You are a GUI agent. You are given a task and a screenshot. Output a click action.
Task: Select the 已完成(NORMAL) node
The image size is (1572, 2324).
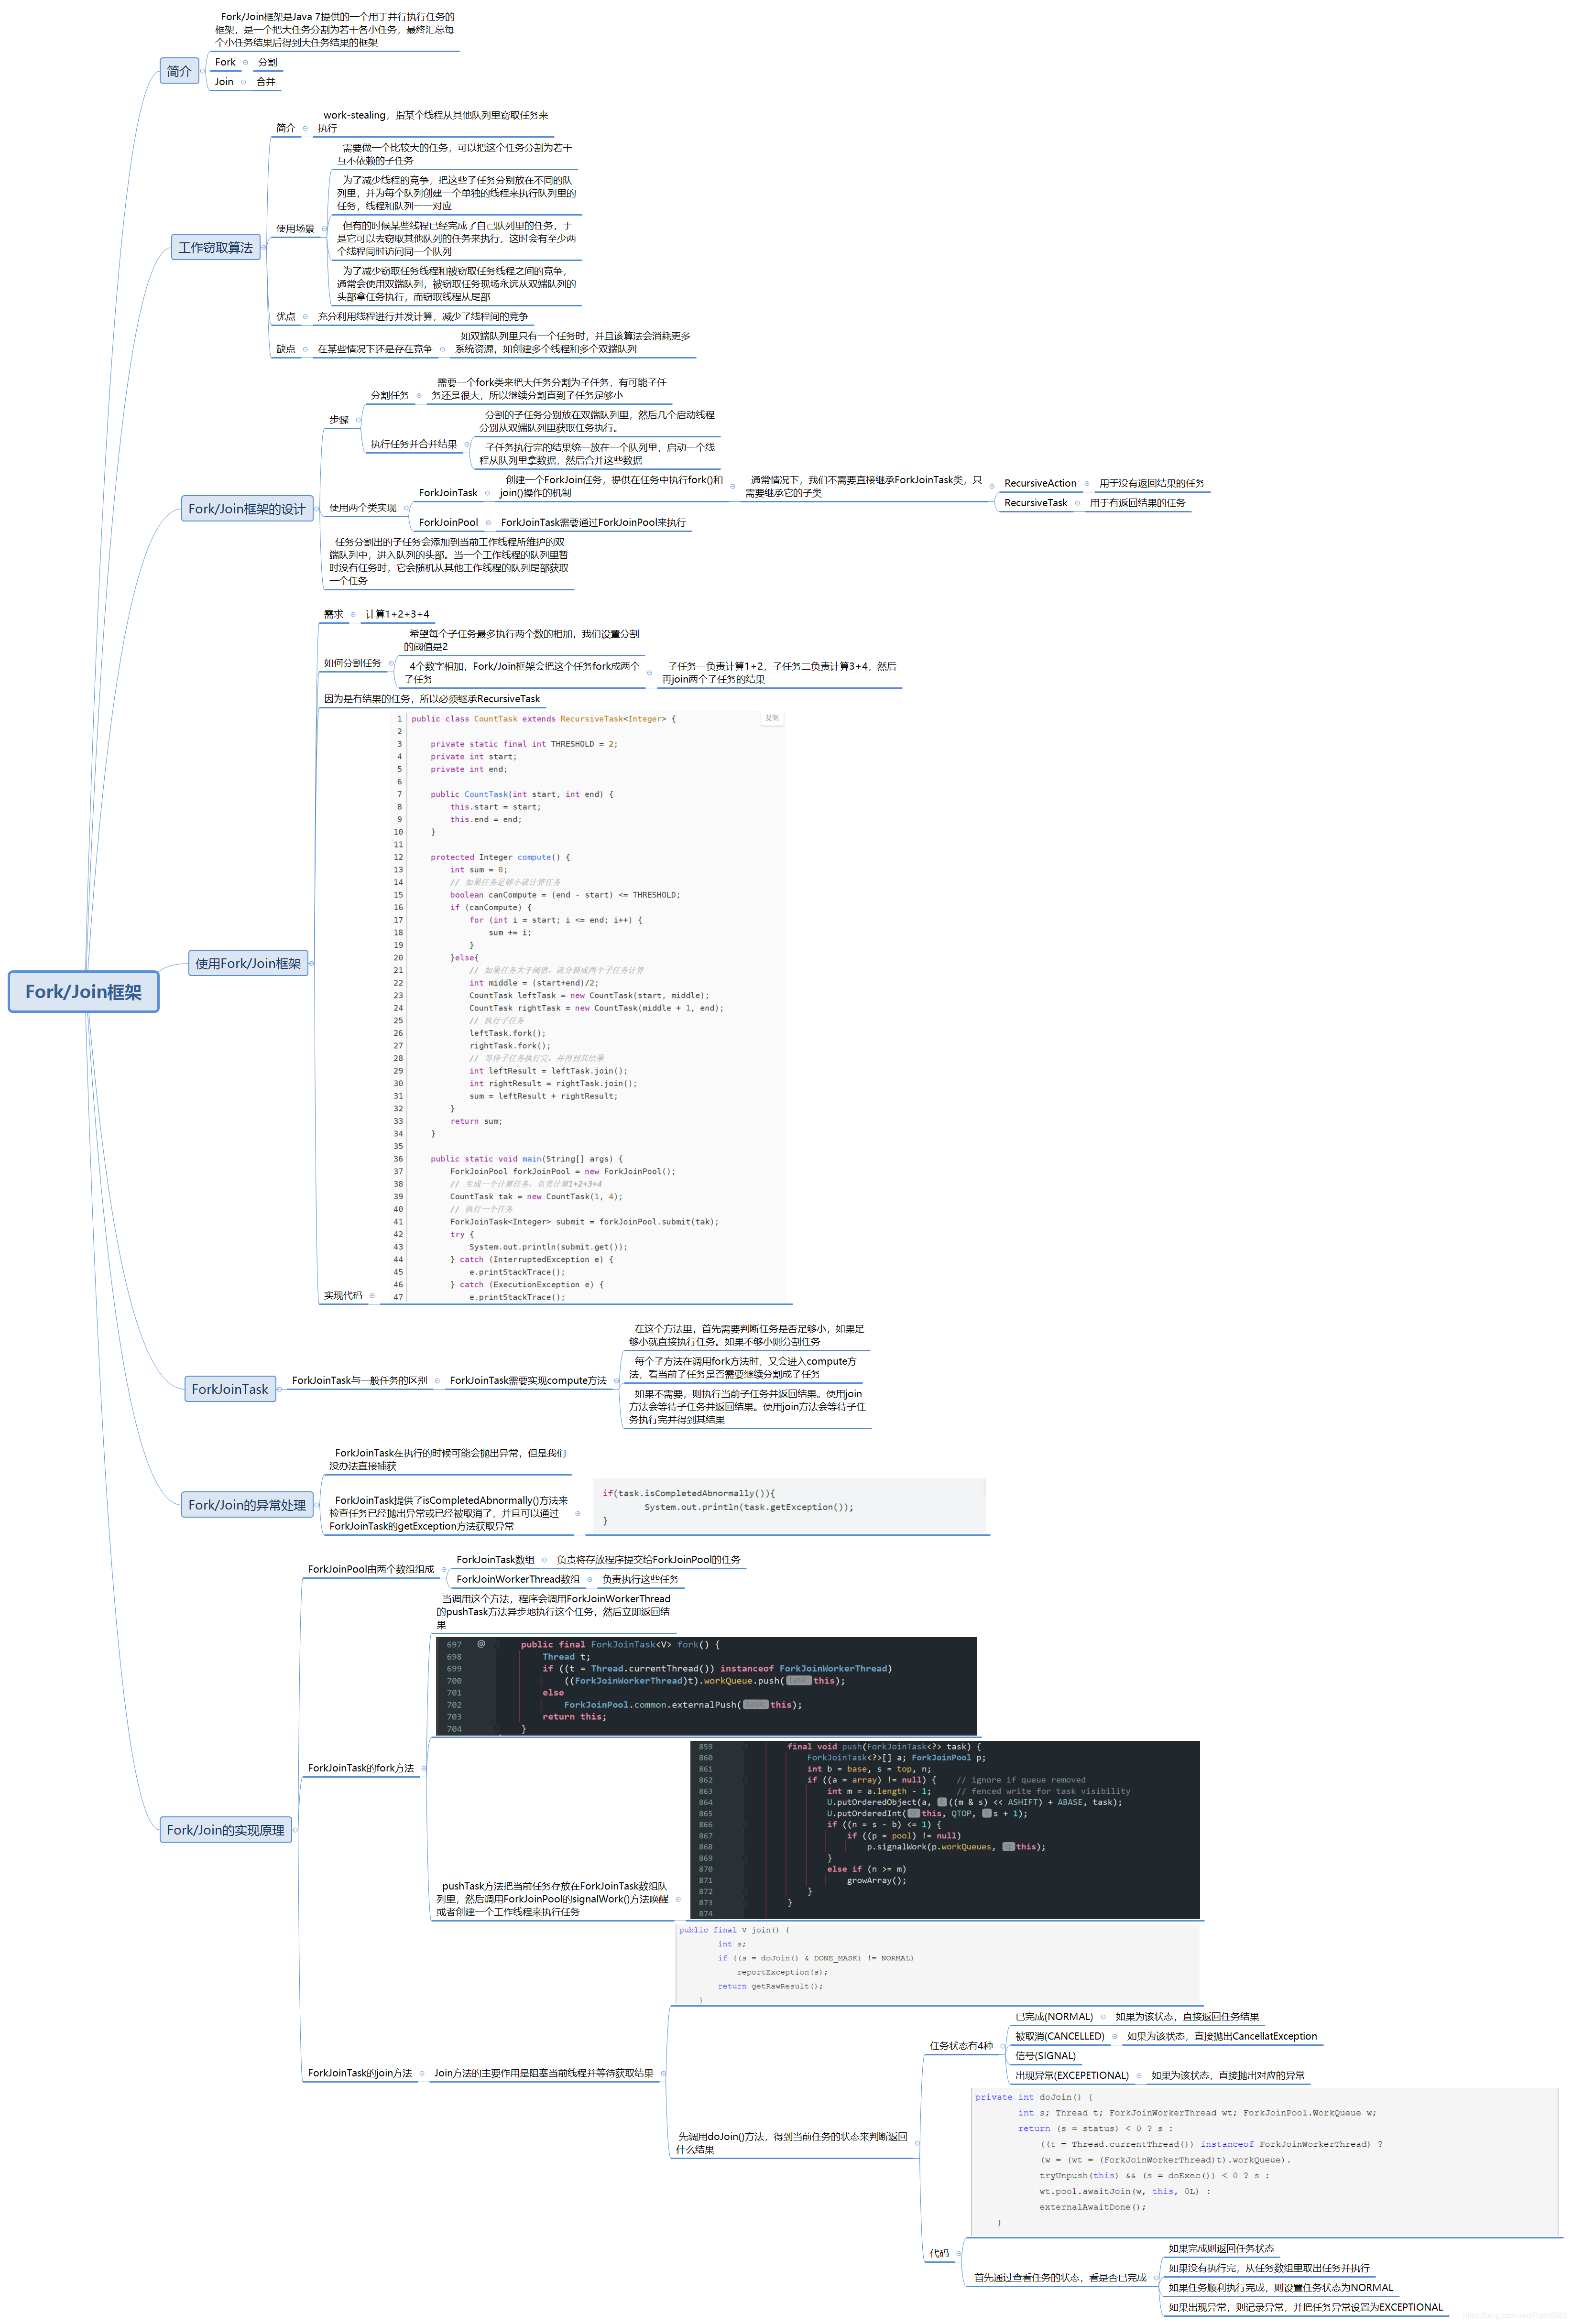(1054, 2017)
